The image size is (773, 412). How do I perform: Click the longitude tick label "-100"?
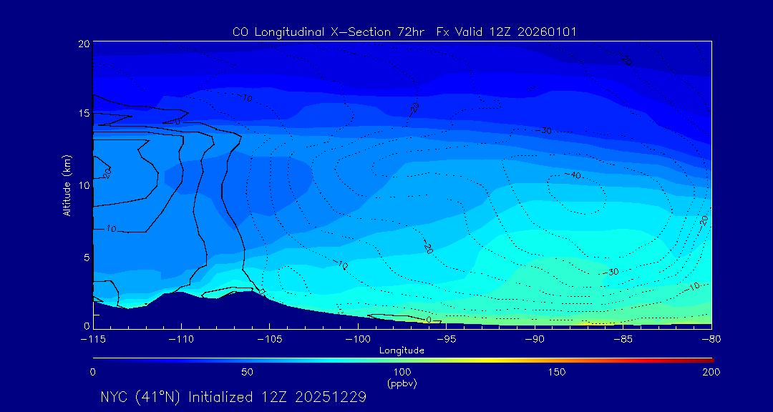pyautogui.click(x=357, y=340)
